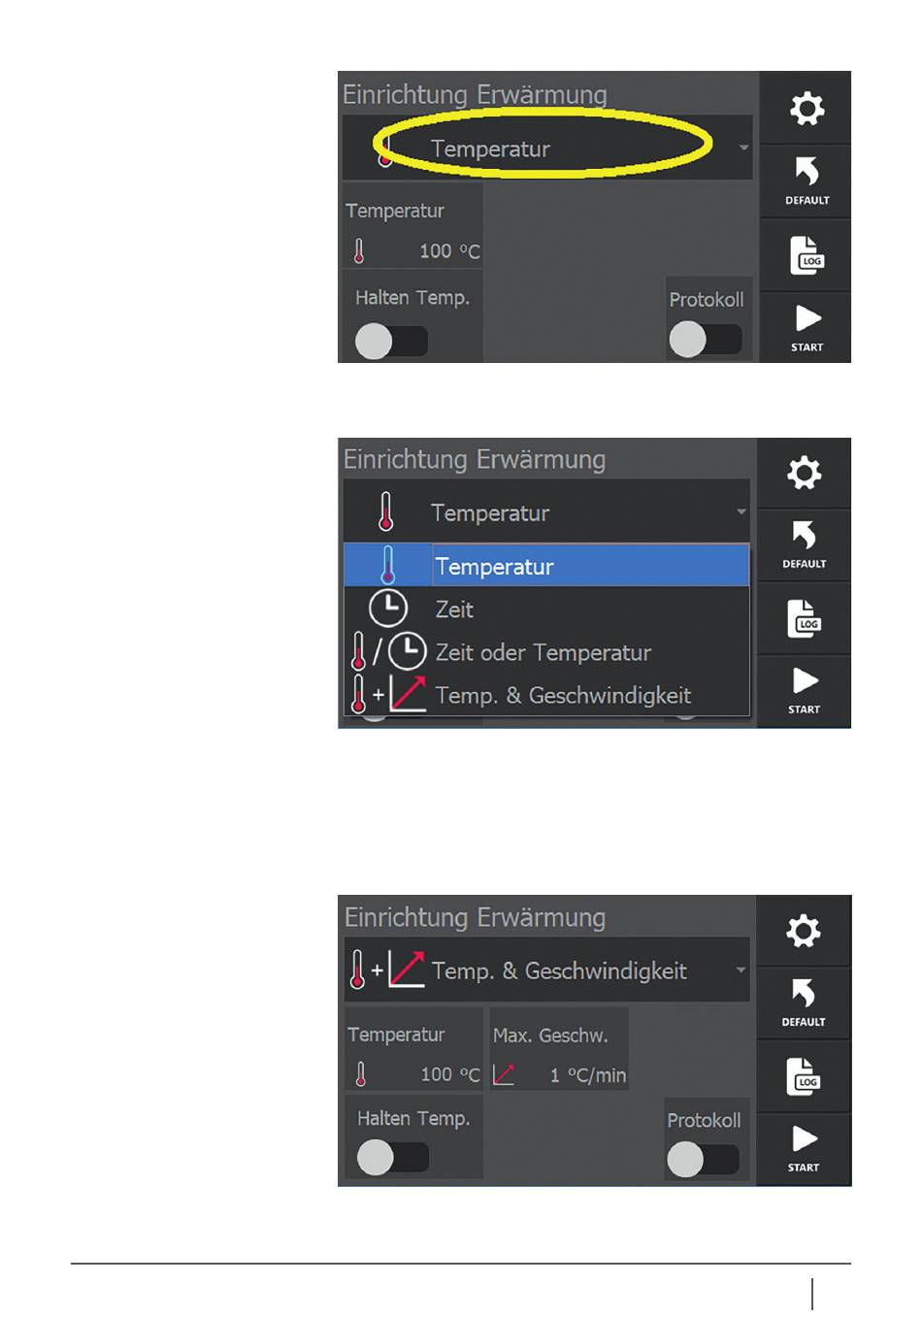Click the gear icon in the bottom panel
Image resolution: width=922 pixels, height=1317 pixels.
804,931
